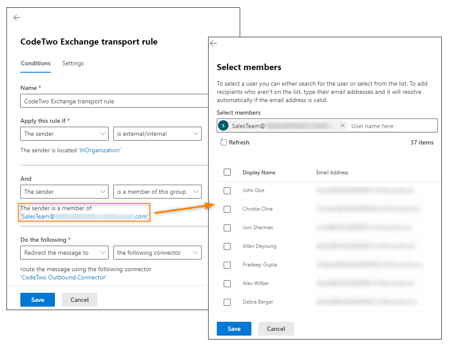The image size is (450, 346).
Task: Remove SalesTeam chip with X icon
Action: click(342, 125)
